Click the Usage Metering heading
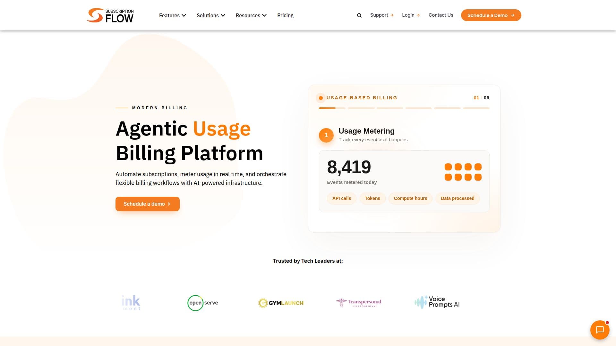The width and height of the screenshot is (616, 346). [366, 131]
